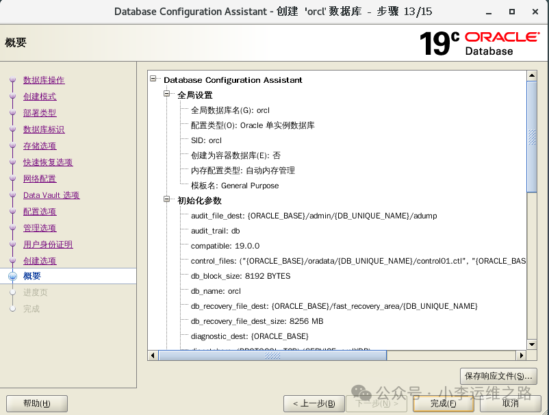The height and width of the screenshot is (415, 549).
Task: Click the vertical scrollbar up arrow
Action: (532, 75)
